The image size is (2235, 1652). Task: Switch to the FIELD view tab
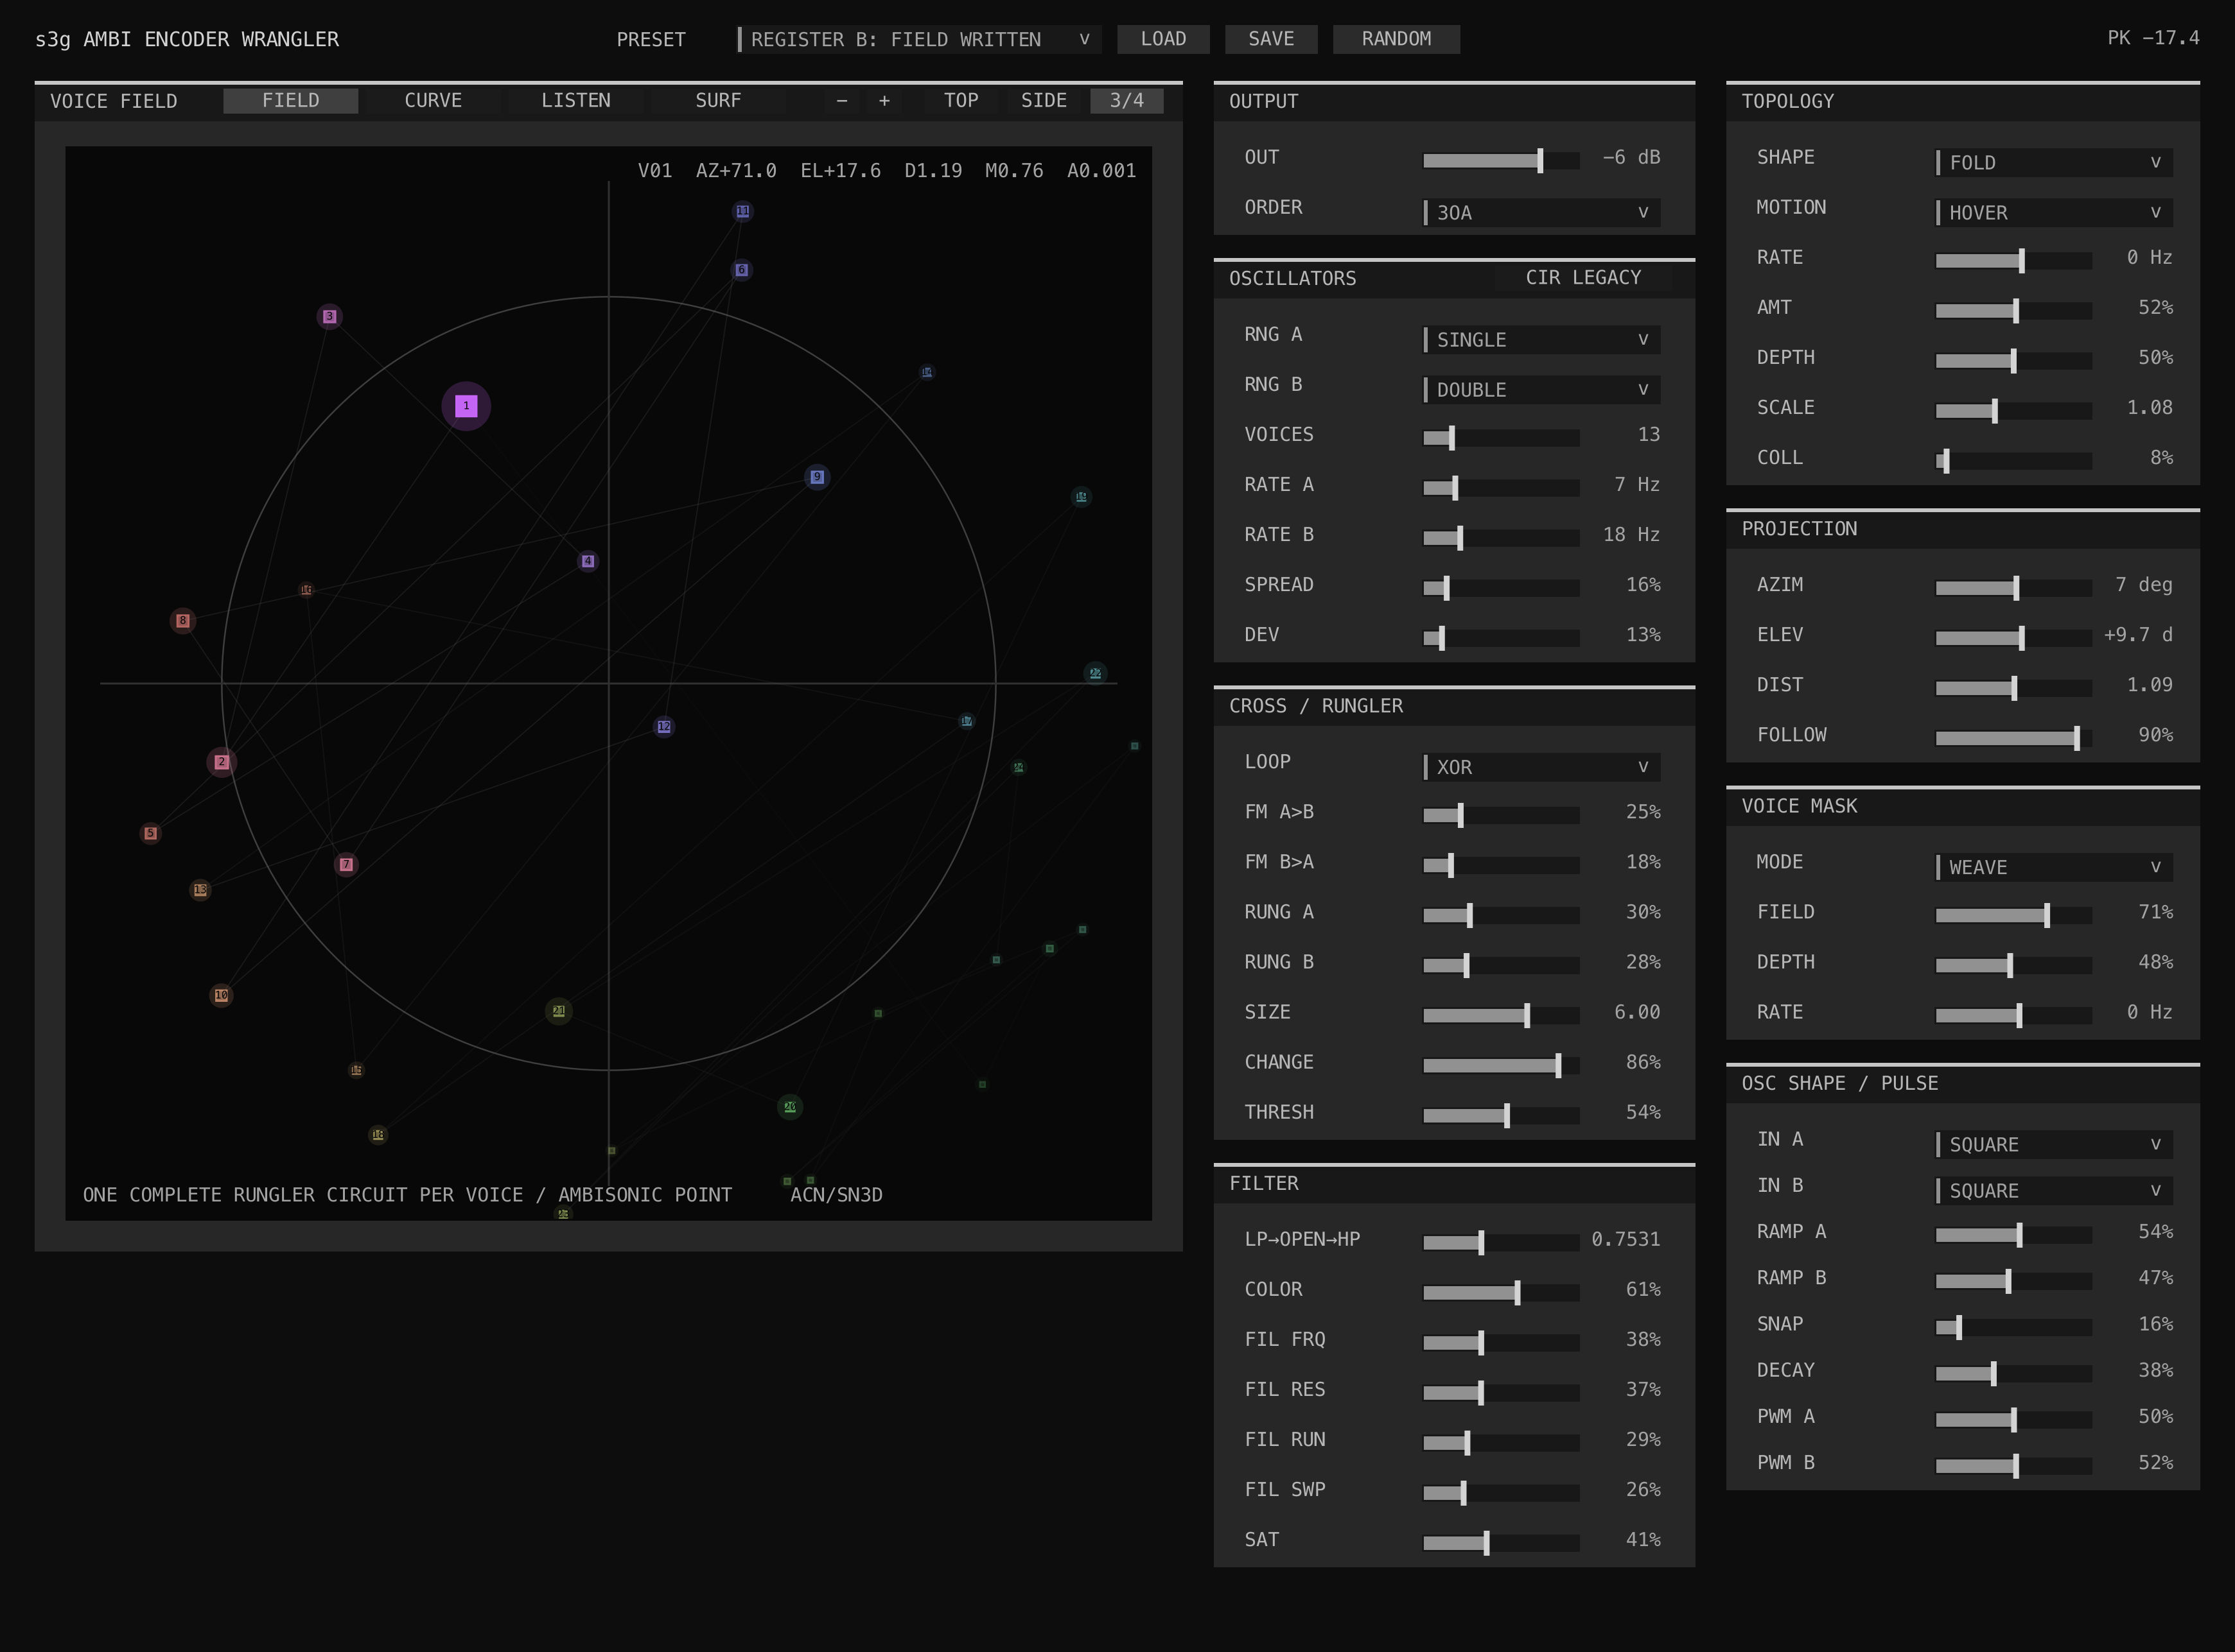click(x=291, y=101)
